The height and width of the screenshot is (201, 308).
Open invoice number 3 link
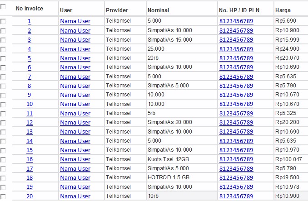click(29, 40)
